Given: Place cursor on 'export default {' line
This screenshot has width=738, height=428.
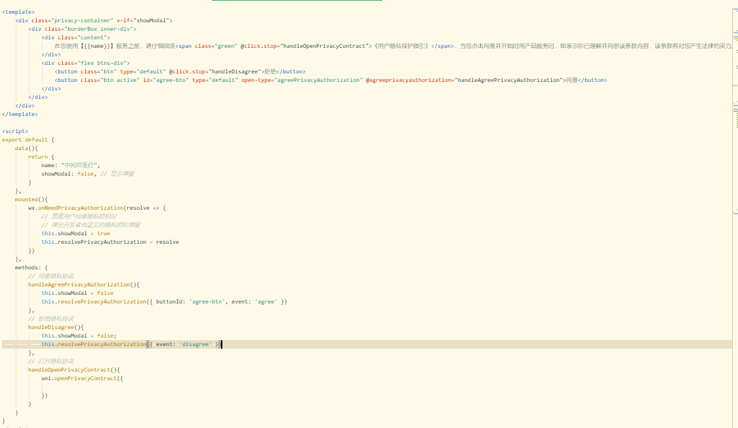Looking at the screenshot, I should (28, 140).
